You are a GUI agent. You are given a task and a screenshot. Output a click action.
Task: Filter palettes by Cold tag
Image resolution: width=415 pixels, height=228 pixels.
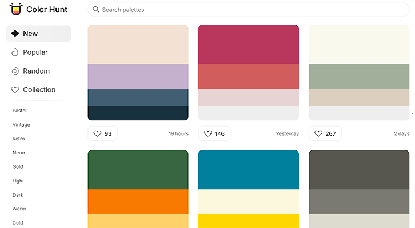click(x=18, y=223)
